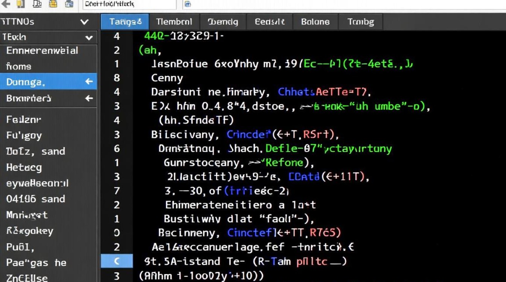The width and height of the screenshot is (506, 282).
Task: Click the blue-gray folder icon in the toolbar
Action: [x=69, y=4]
